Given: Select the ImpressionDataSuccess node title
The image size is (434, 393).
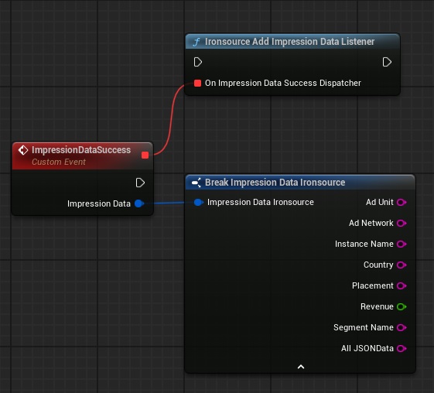Looking at the screenshot, I should pos(81,150).
